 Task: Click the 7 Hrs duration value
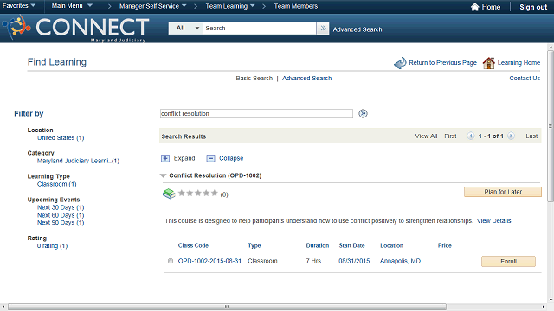[313, 261]
